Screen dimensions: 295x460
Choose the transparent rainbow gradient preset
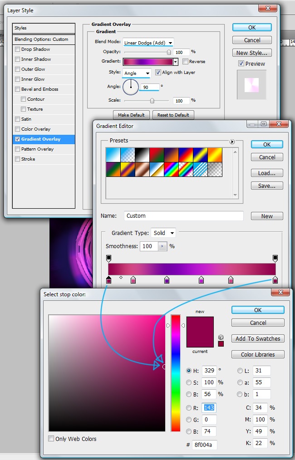[186, 170]
